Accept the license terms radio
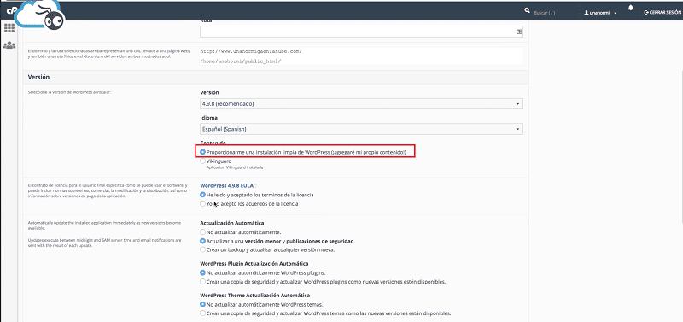The height and width of the screenshot is (322, 683). pyautogui.click(x=203, y=195)
